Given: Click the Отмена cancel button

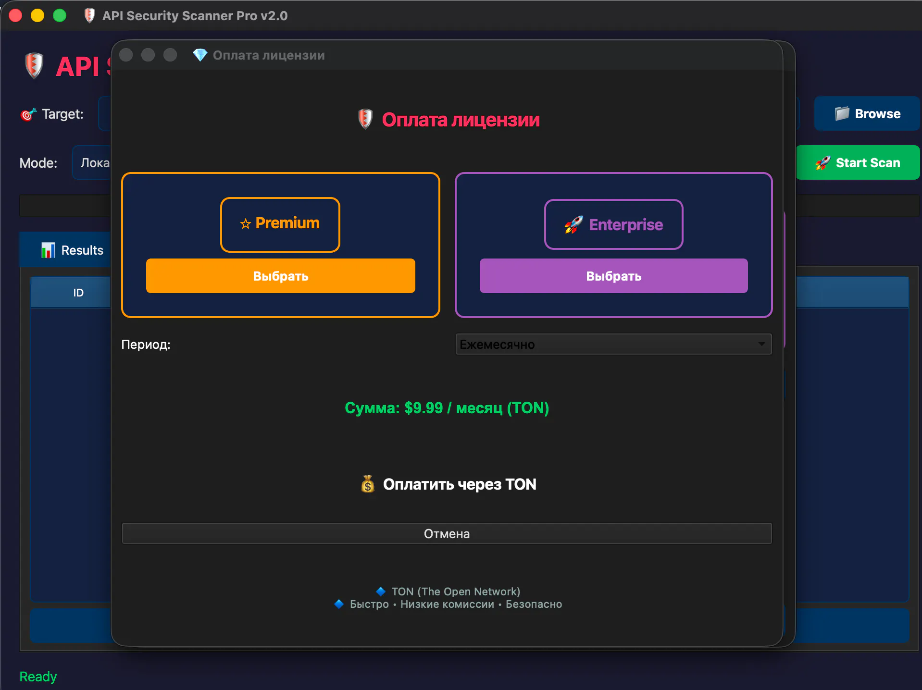Looking at the screenshot, I should (x=447, y=533).
